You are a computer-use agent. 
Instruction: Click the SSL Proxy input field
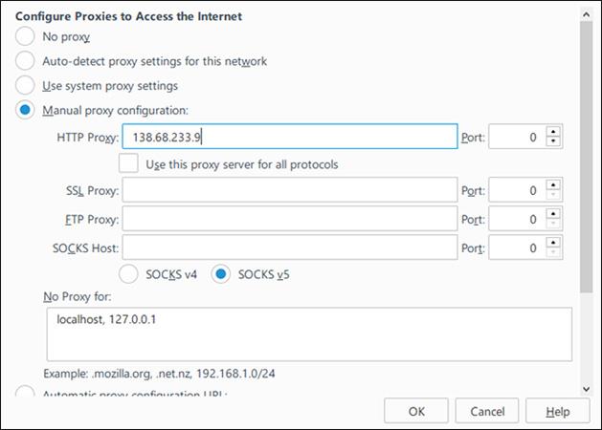tap(290, 190)
